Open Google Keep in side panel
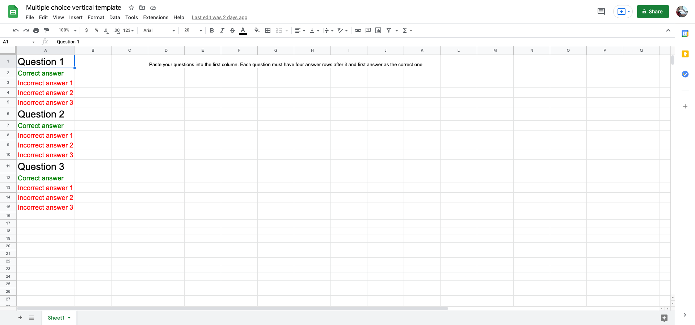Image resolution: width=695 pixels, height=325 pixels. (685, 54)
